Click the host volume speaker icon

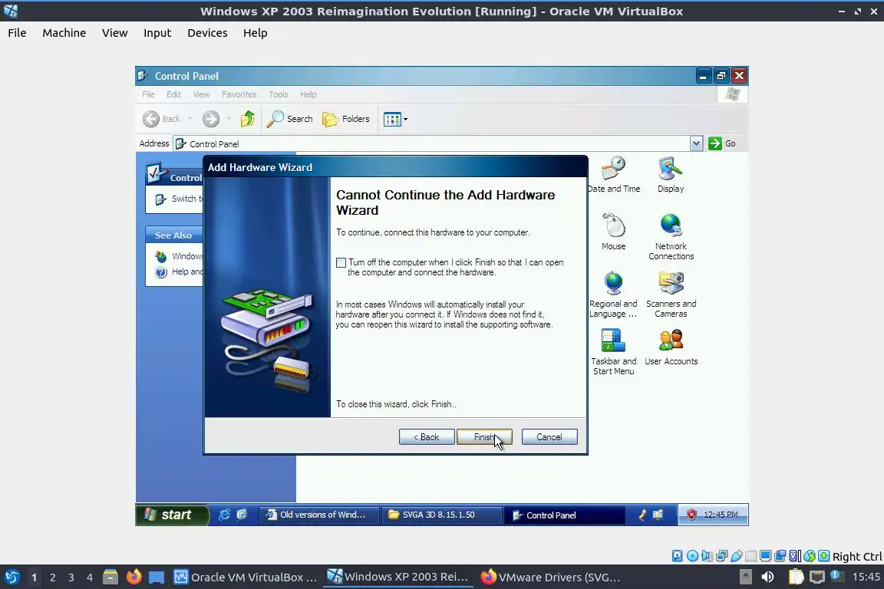point(767,577)
